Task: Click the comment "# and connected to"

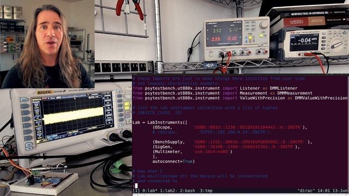Action: point(155,181)
